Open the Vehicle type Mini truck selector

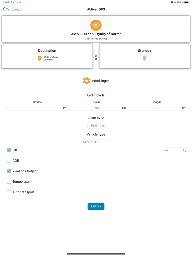pos(96,142)
